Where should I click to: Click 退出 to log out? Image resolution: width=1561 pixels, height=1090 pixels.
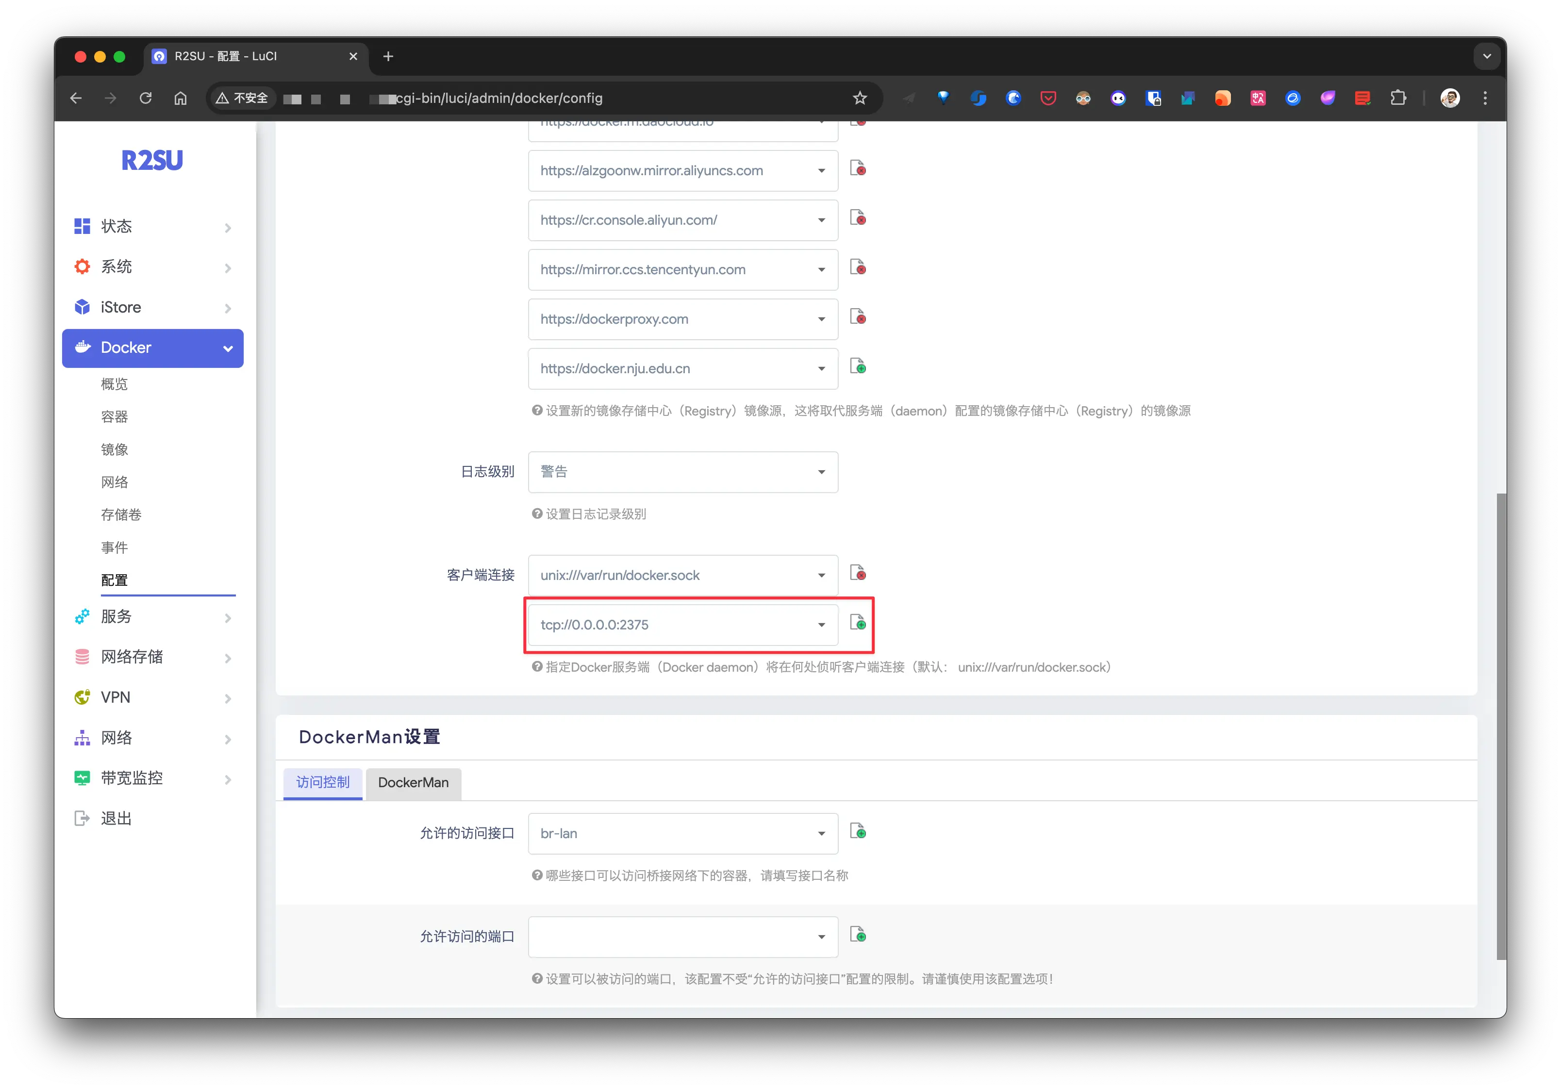click(x=116, y=819)
